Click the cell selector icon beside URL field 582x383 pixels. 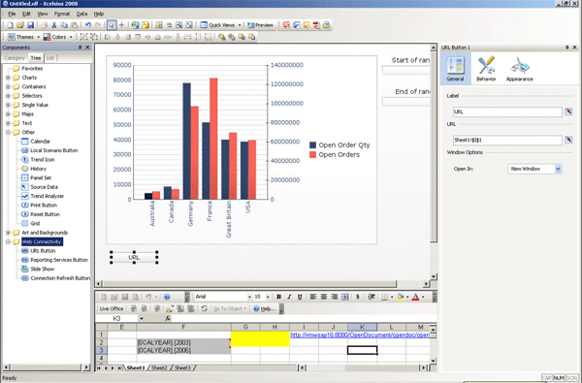click(568, 140)
